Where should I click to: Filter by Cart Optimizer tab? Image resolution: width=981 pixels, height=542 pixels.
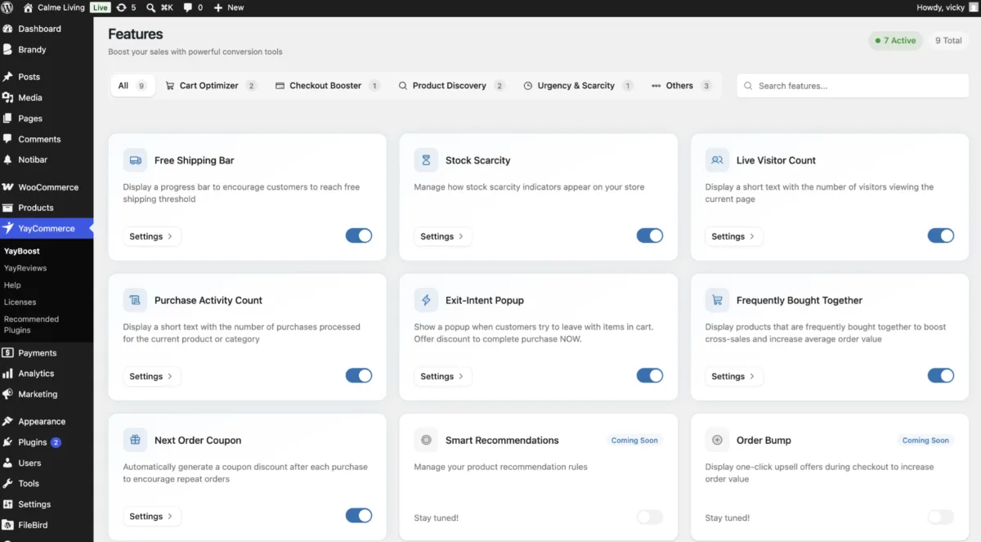[211, 86]
